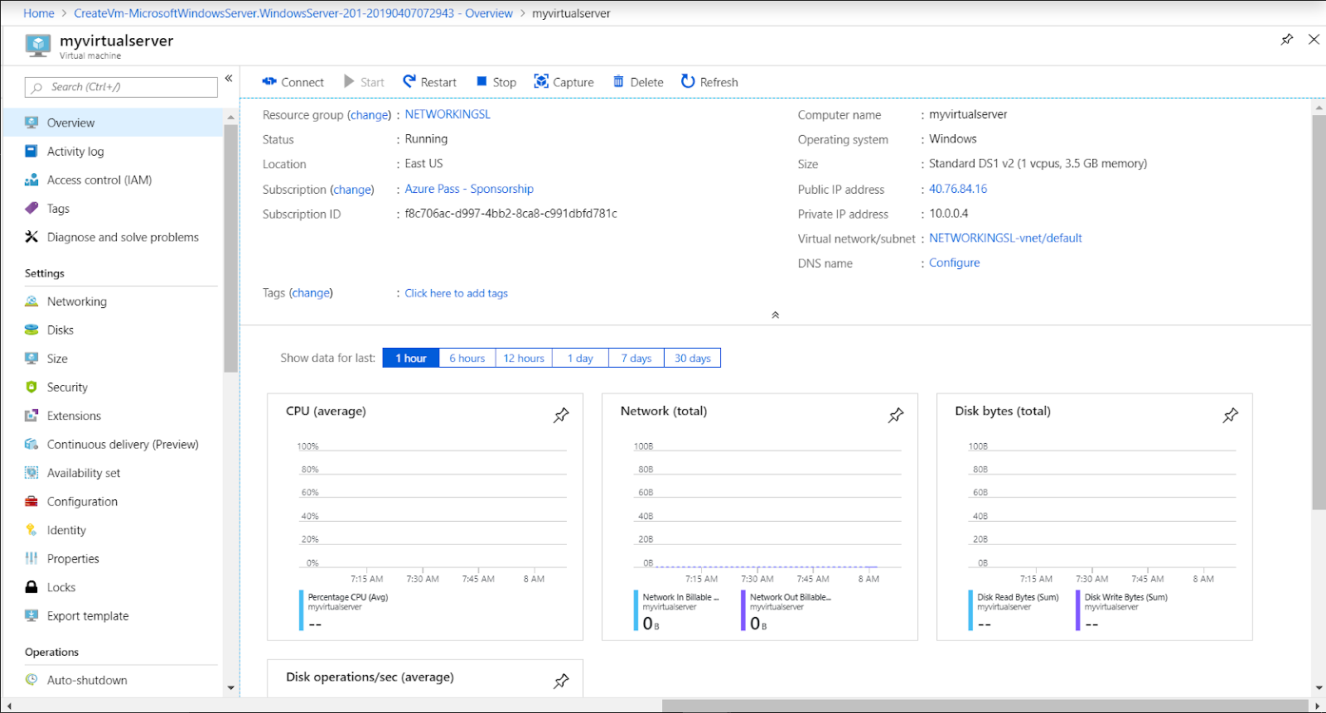Open Azure Pass - Sponsorship subscription link
This screenshot has height=713, width=1326.
coord(469,189)
